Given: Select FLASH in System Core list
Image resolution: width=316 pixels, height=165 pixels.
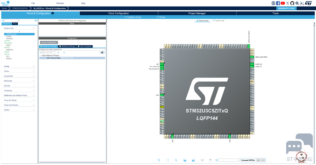Looking at the screenshot, I should click(x=9, y=36).
